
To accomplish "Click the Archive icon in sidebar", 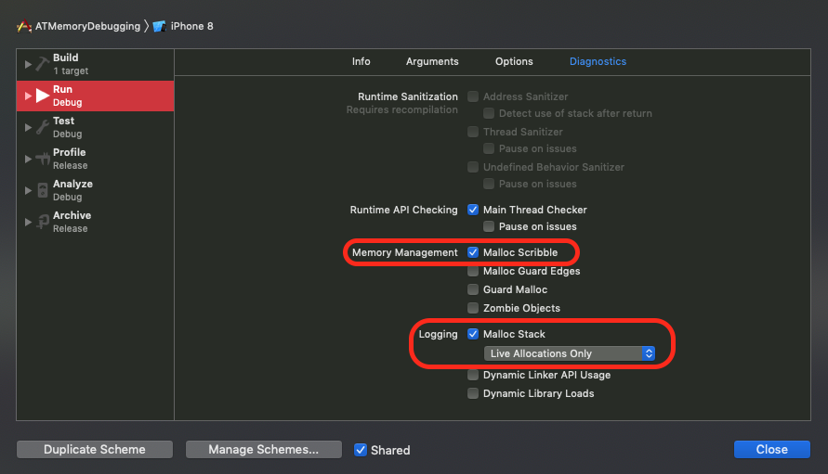I will pyautogui.click(x=43, y=222).
